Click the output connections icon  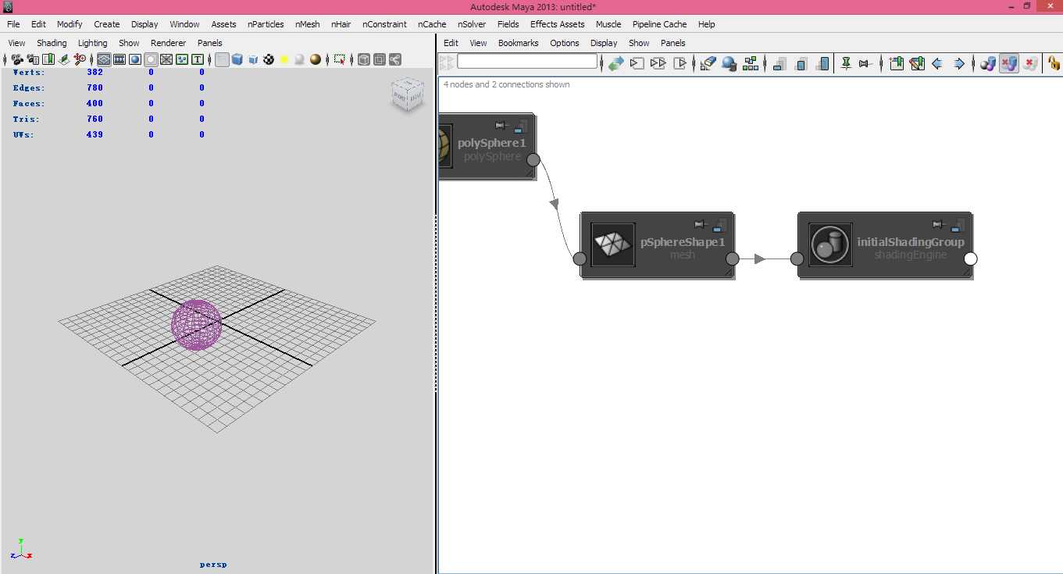(x=680, y=63)
